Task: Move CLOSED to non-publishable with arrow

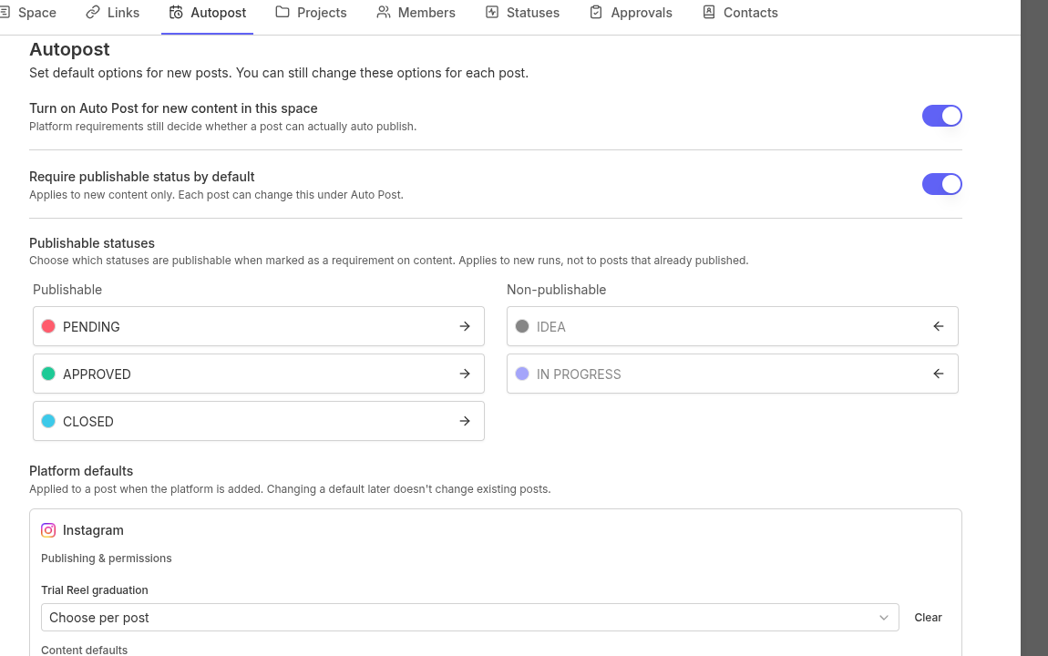Action: point(465,421)
